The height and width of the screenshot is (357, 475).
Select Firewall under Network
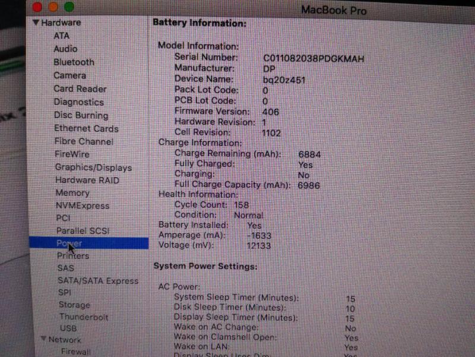tap(76, 352)
